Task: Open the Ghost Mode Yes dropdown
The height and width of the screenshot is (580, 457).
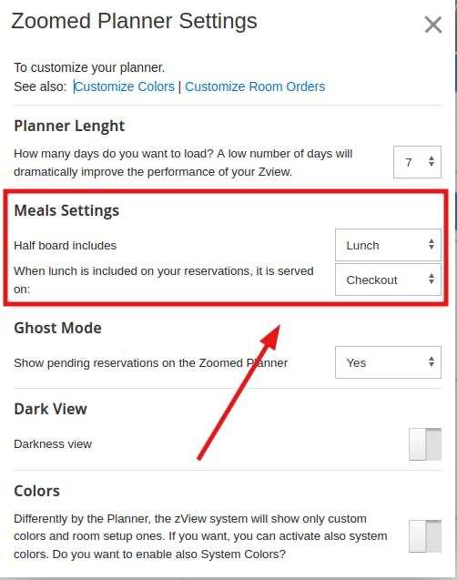Action: tap(388, 362)
